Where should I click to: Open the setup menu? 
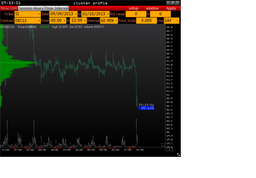click(x=133, y=8)
